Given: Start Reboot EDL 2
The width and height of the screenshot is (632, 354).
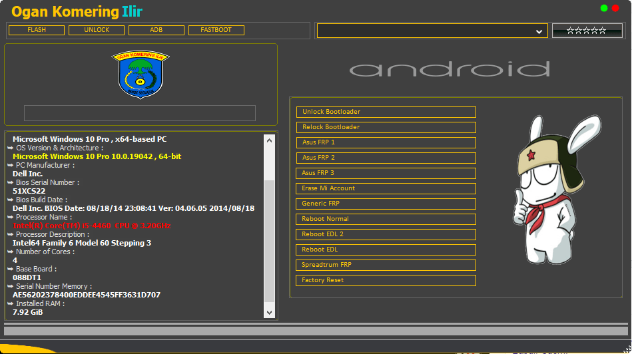Looking at the screenshot, I should [x=386, y=234].
